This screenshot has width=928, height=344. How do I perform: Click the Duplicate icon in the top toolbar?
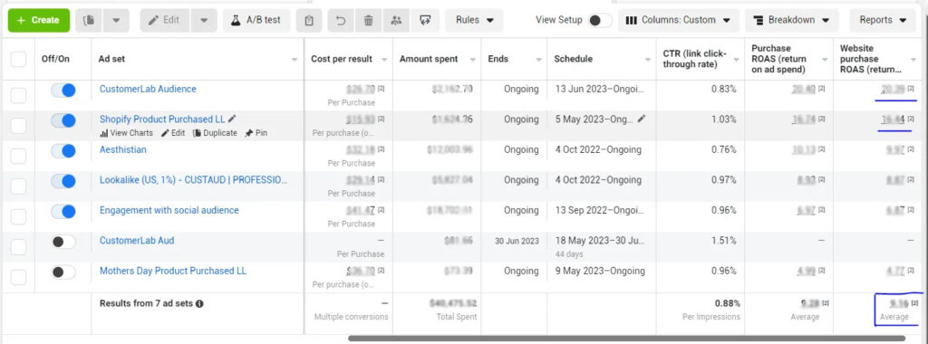90,20
